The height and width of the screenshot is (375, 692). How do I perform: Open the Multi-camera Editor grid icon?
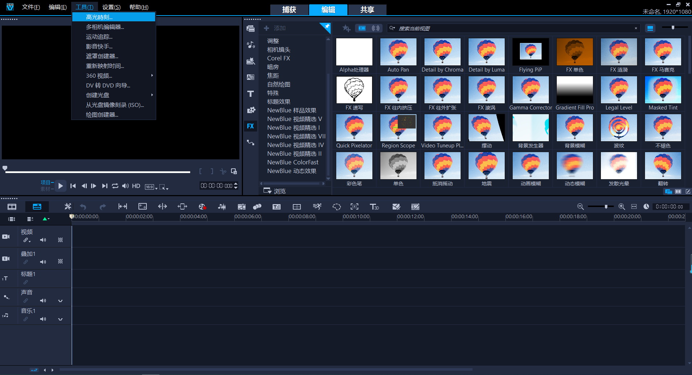297,207
